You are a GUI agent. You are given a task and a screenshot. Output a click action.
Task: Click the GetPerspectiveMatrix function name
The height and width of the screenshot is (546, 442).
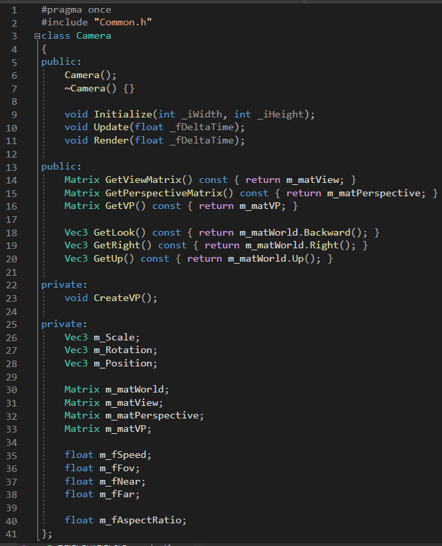pos(164,194)
